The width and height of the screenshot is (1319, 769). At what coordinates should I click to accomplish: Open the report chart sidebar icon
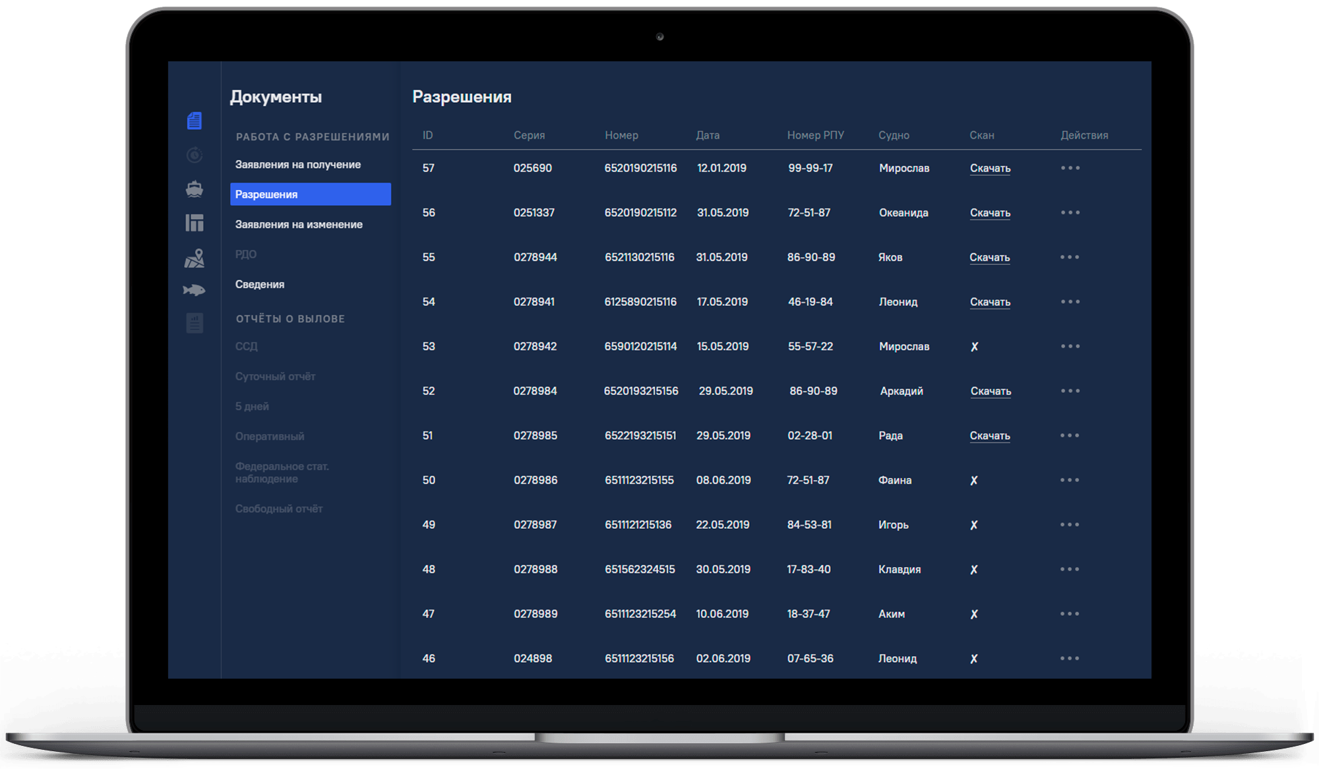[194, 323]
